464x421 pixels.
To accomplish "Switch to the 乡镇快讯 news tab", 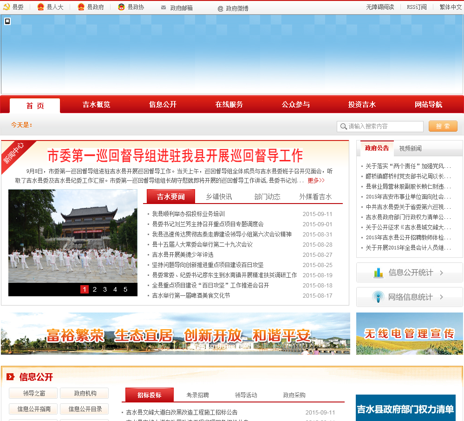I will click(219, 197).
